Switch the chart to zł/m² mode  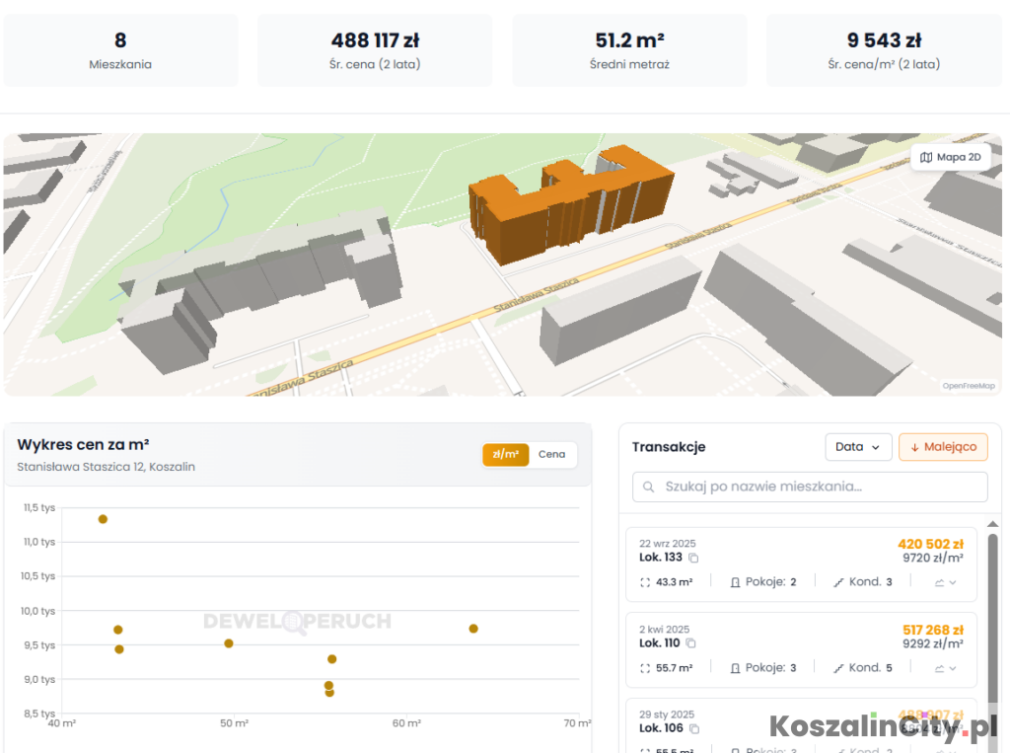pyautogui.click(x=505, y=455)
